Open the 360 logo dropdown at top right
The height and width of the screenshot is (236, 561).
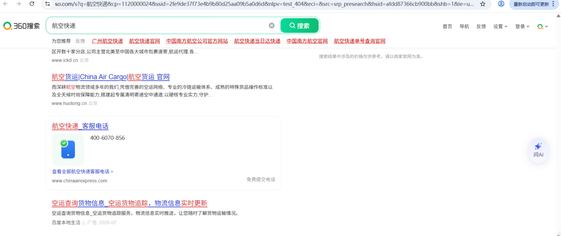(x=543, y=27)
